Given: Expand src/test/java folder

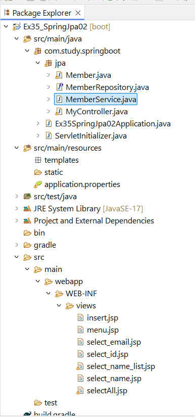Looking at the screenshot, I should click(x=17, y=197).
